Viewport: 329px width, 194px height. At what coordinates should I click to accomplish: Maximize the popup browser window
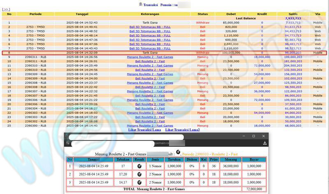(x=253, y=136)
